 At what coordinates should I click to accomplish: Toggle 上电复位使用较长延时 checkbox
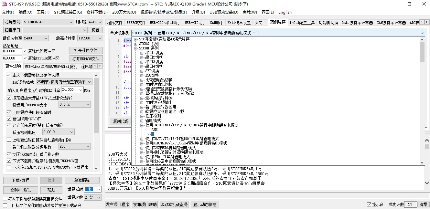(9, 112)
